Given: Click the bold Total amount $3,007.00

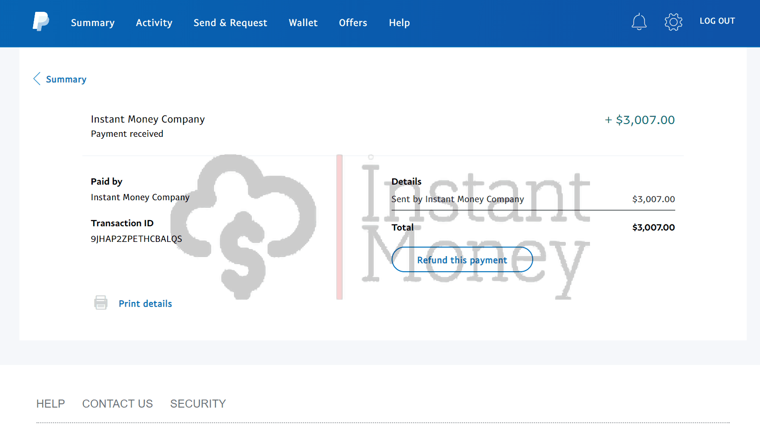Looking at the screenshot, I should click(653, 227).
